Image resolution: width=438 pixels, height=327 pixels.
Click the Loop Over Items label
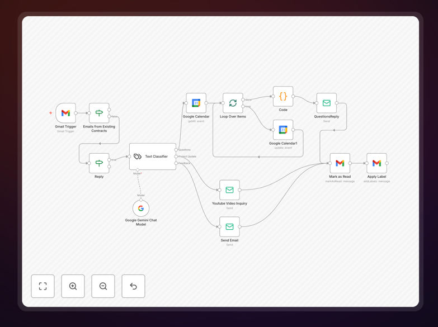click(x=233, y=116)
